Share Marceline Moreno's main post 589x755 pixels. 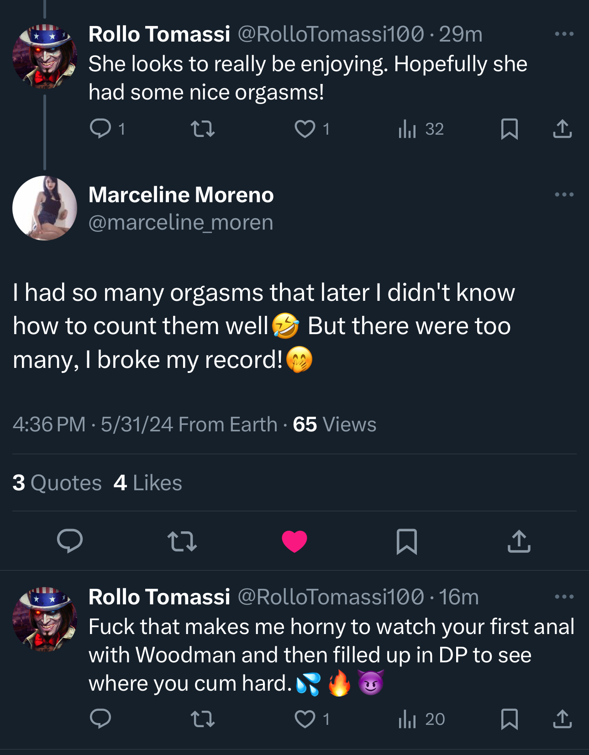(x=519, y=541)
